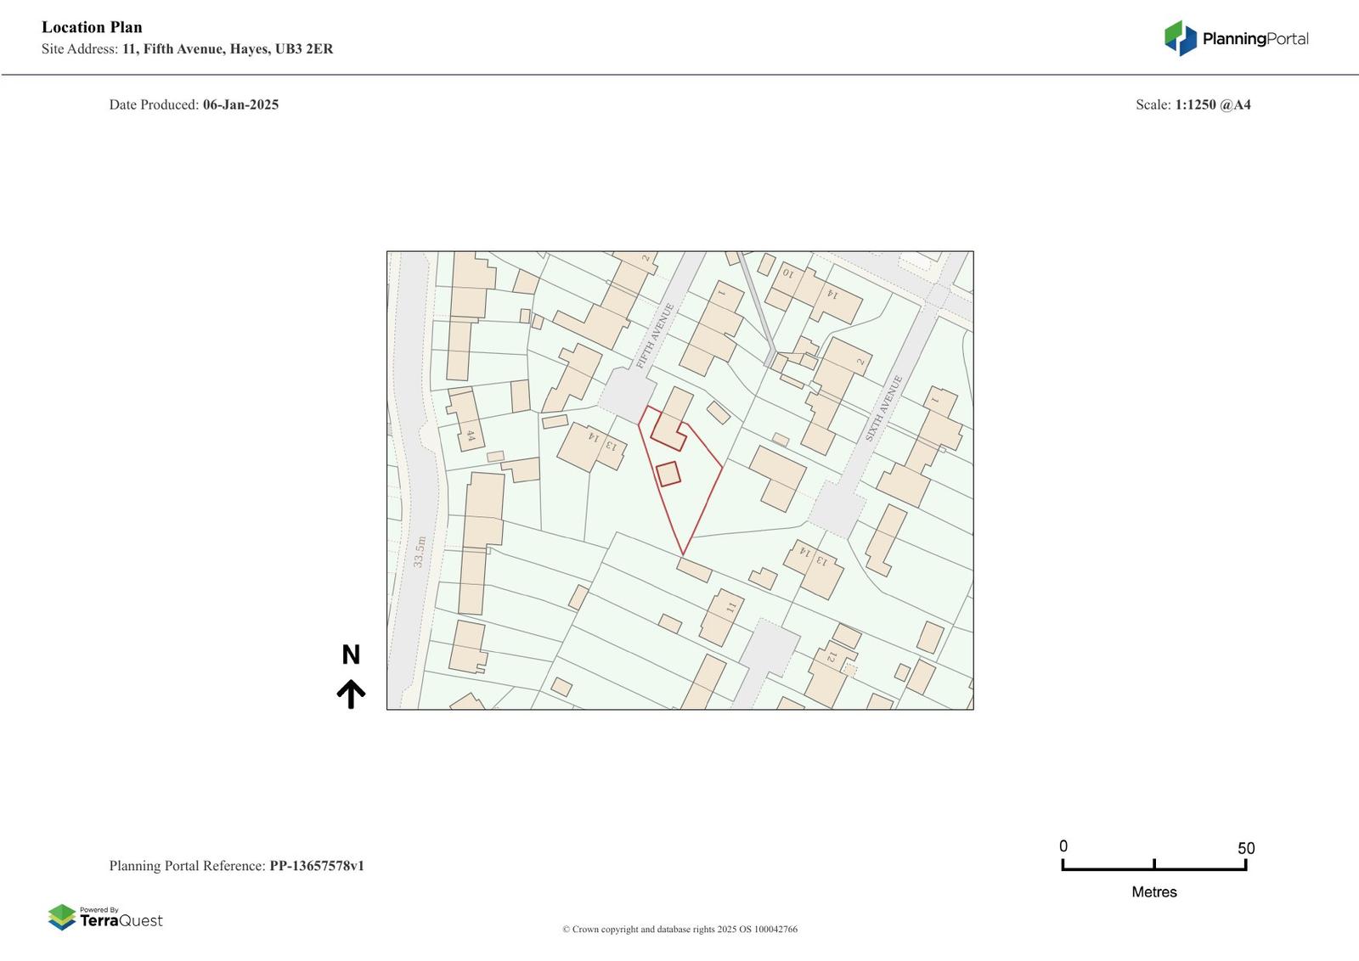Click the building labelled 44
This screenshot has height=961, width=1359.
click(465, 420)
